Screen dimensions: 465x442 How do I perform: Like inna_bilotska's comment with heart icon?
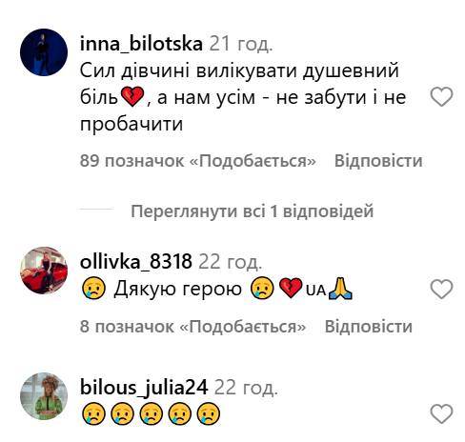[x=441, y=96]
